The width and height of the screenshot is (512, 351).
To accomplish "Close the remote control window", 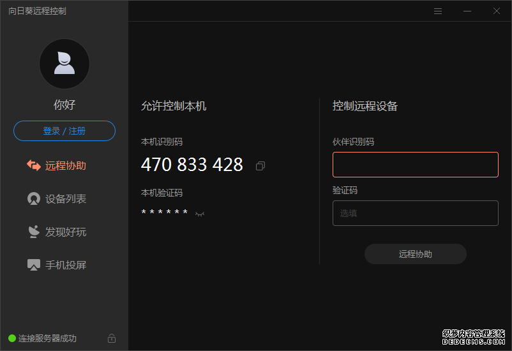I will coord(497,11).
